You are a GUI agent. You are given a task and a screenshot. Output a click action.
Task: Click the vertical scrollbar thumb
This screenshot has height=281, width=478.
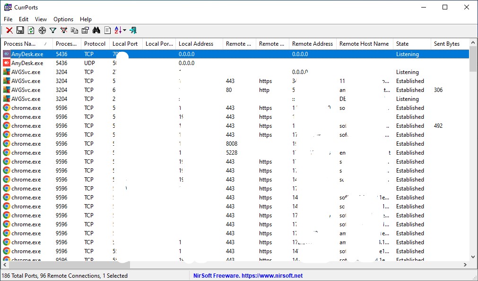(473, 59)
